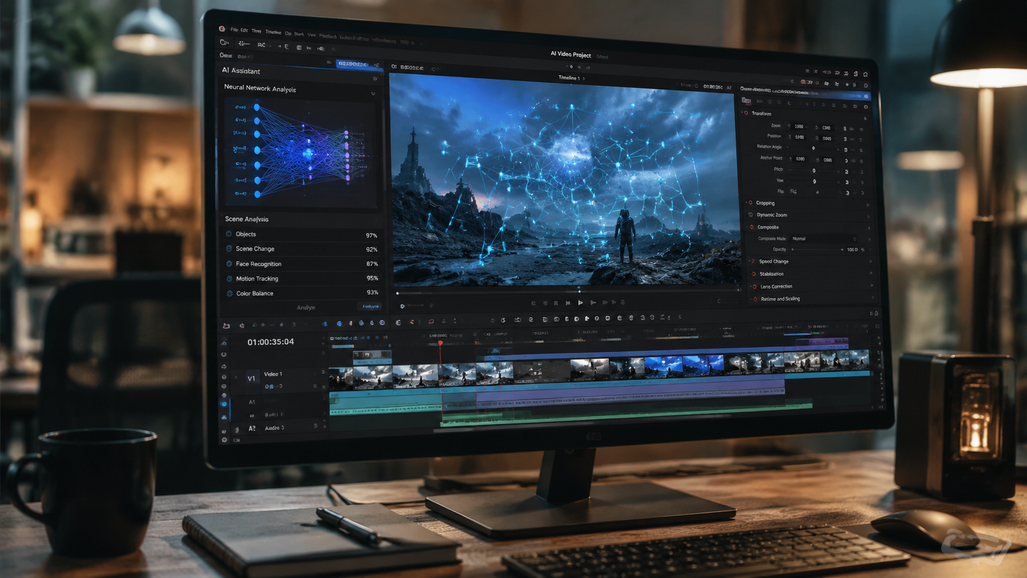The width and height of the screenshot is (1027, 578).
Task: Click the red app logo in the menu bar
Action: pos(222,29)
